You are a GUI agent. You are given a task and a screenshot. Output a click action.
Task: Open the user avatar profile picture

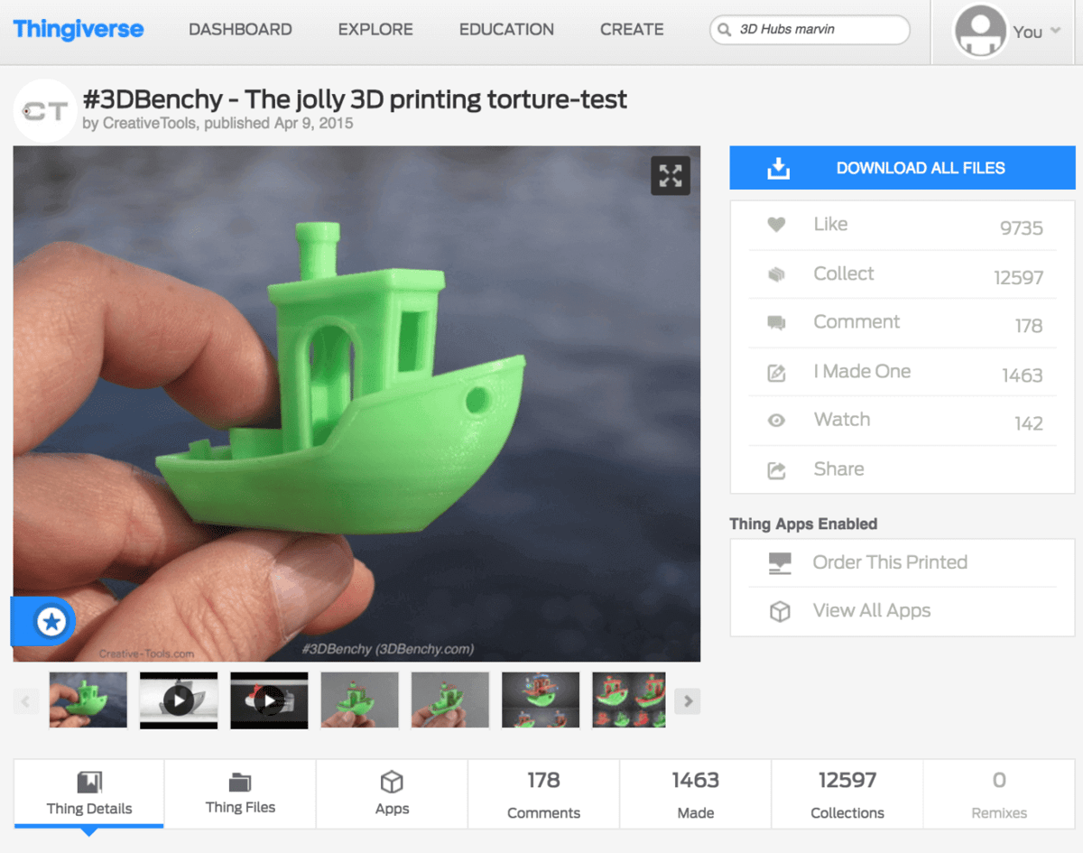click(980, 32)
